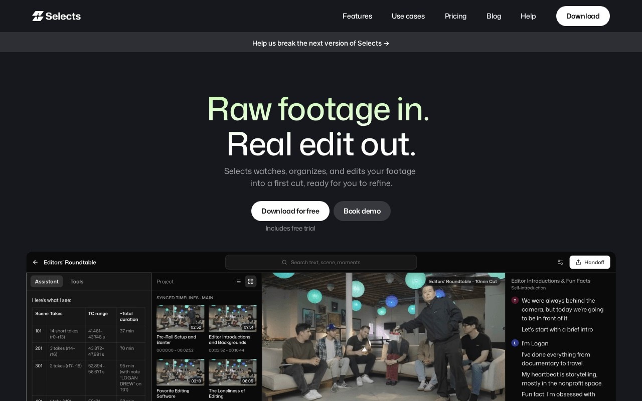The width and height of the screenshot is (642, 401).
Task: Click the Download button in the header
Action: coord(583,16)
